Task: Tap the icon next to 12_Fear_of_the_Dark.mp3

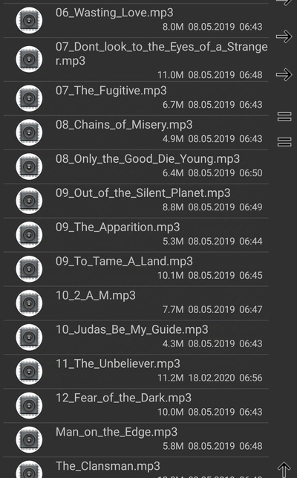Action: pos(29,405)
